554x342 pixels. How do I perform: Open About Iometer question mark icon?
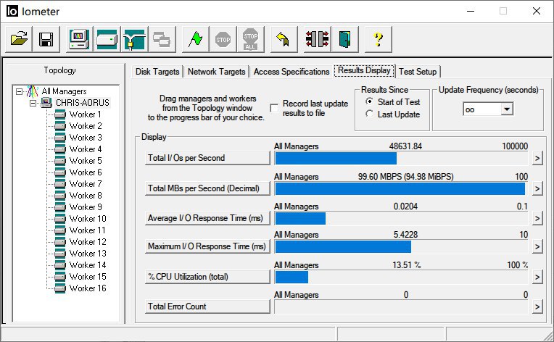pos(378,39)
